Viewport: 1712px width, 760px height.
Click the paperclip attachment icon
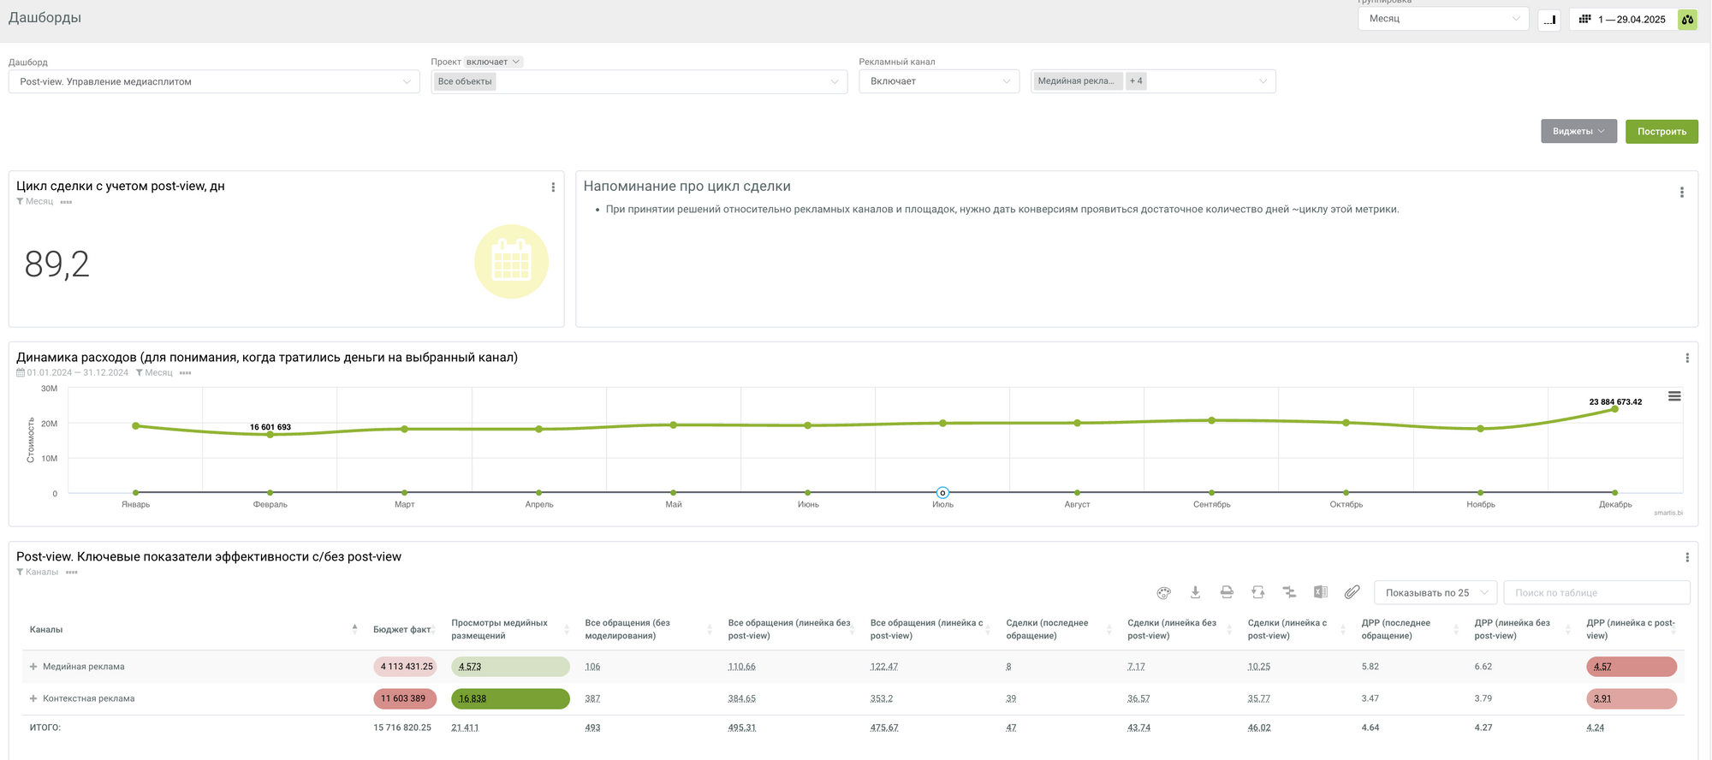[x=1352, y=592]
